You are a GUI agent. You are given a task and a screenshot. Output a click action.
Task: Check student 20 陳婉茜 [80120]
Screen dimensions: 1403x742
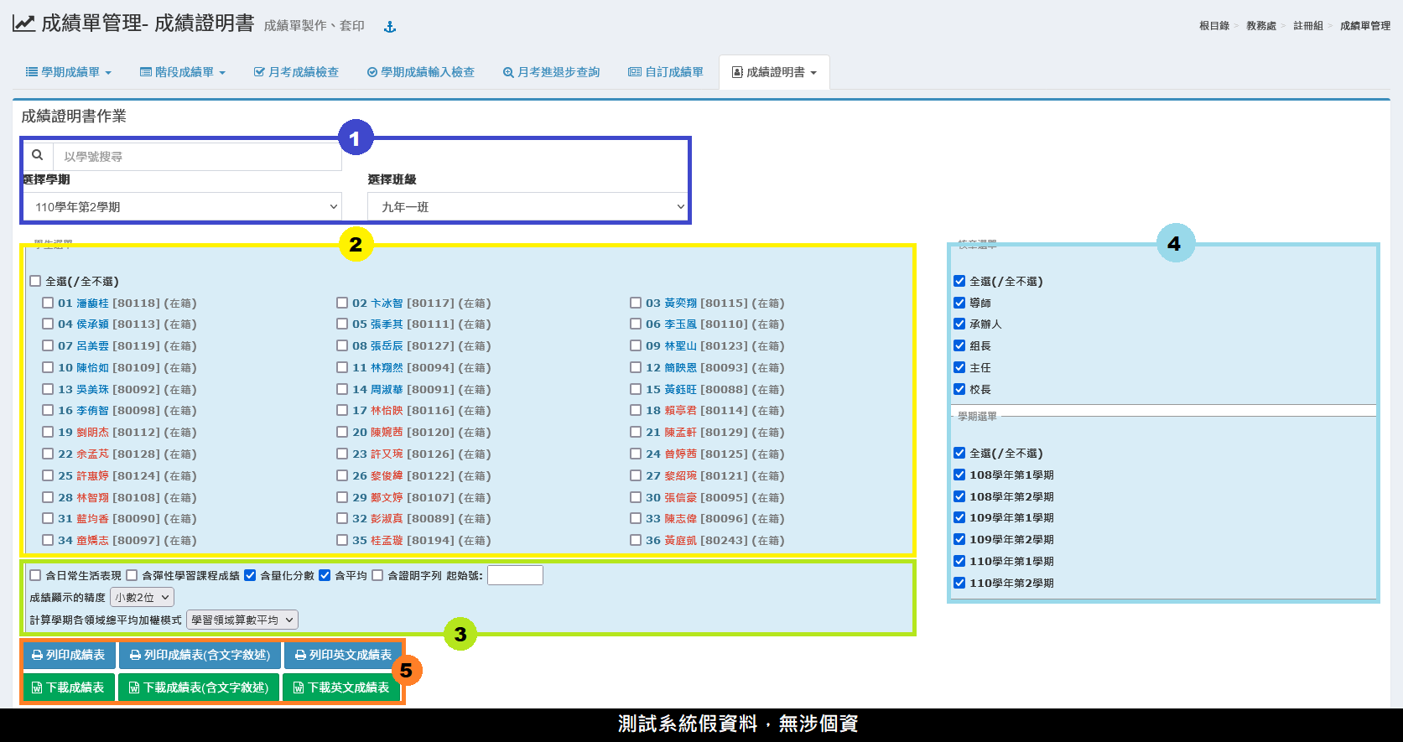pyautogui.click(x=342, y=432)
